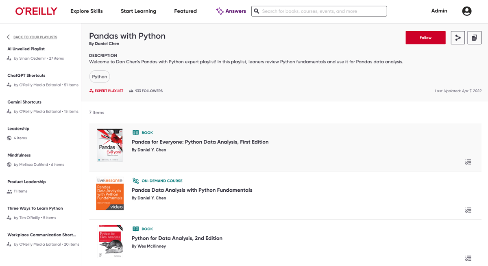Click Last Updated Apr 7, 2022
Image resolution: width=488 pixels, height=266 pixels.
(458, 91)
